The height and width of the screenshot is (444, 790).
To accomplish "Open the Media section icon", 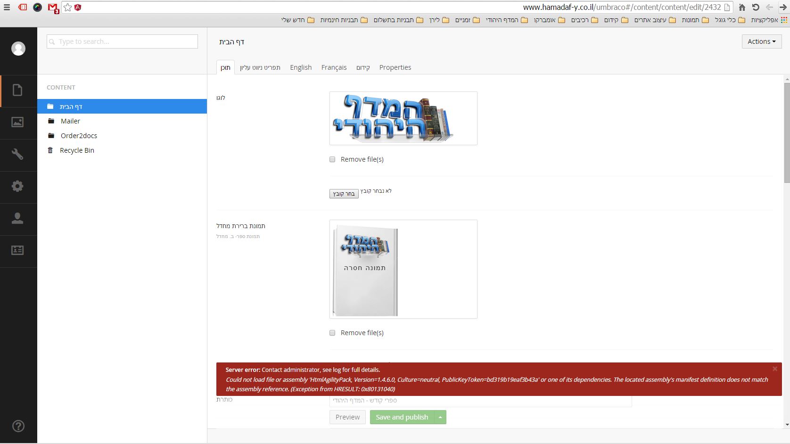I will point(17,122).
